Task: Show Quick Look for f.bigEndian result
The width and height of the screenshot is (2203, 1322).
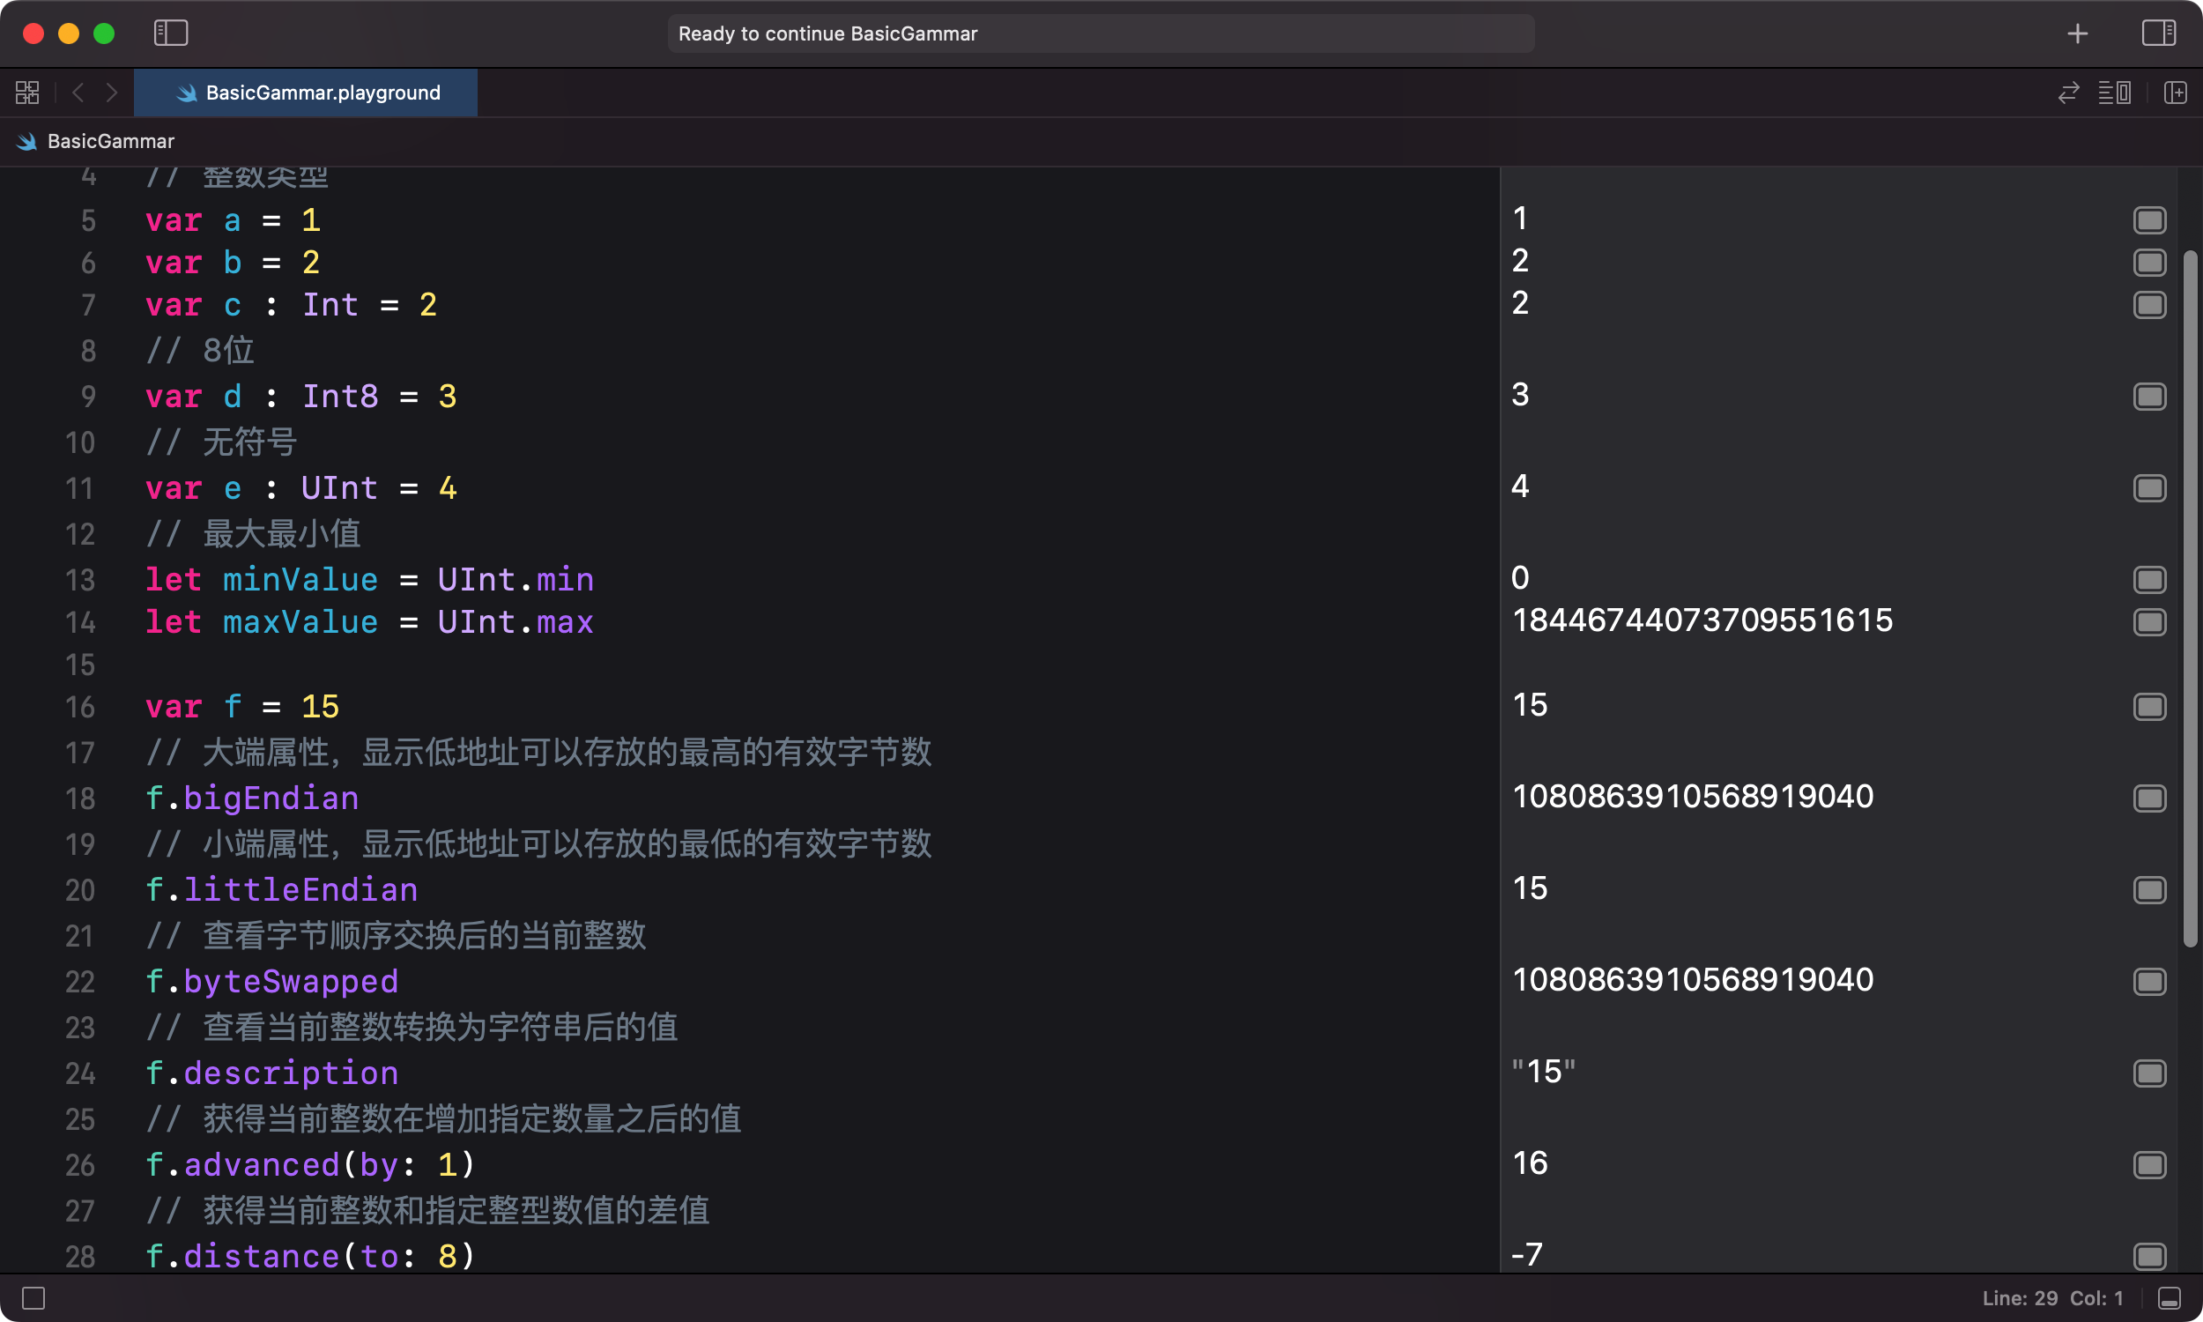Action: point(2149,798)
